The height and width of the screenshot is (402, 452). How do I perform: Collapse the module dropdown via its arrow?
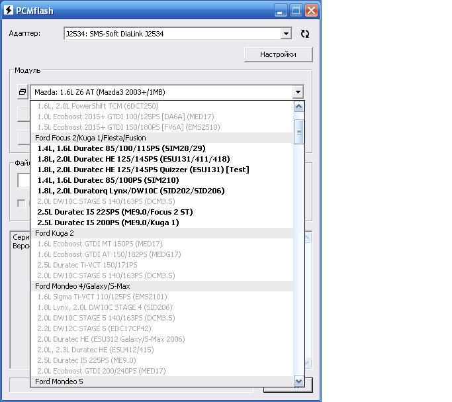tap(298, 93)
